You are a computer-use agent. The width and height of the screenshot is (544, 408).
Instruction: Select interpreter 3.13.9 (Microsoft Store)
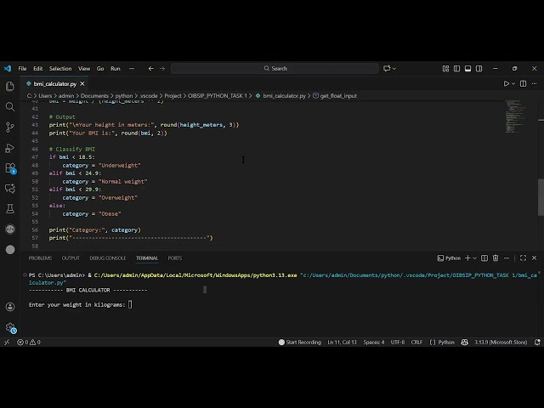[x=501, y=342]
